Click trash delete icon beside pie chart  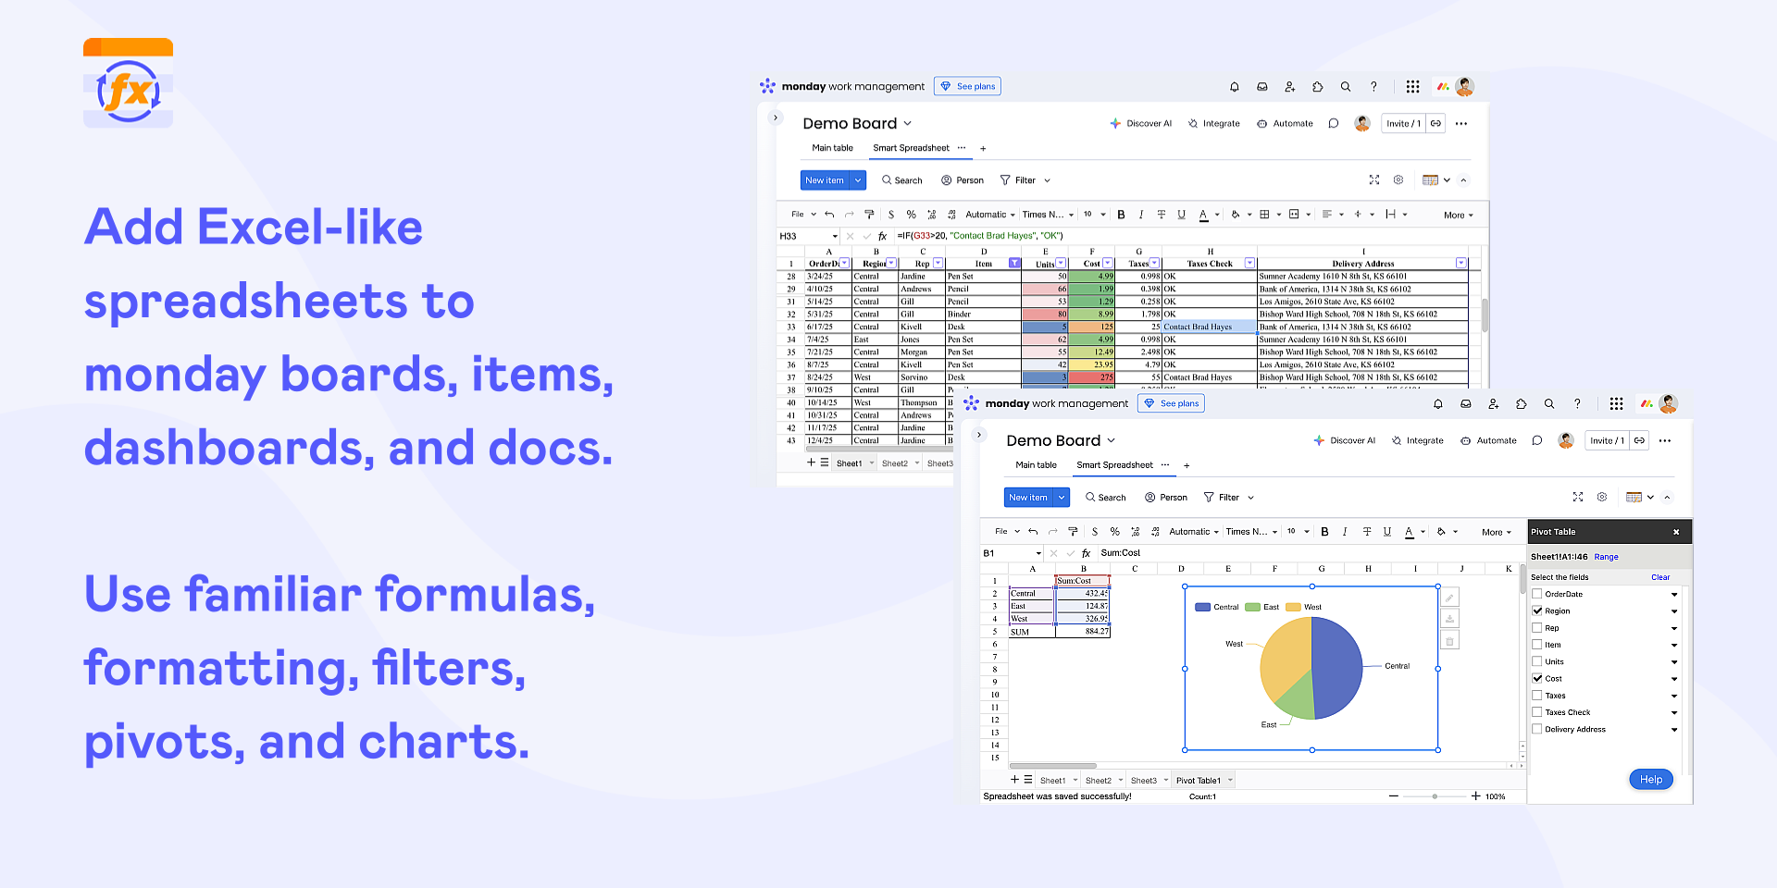[1449, 640]
